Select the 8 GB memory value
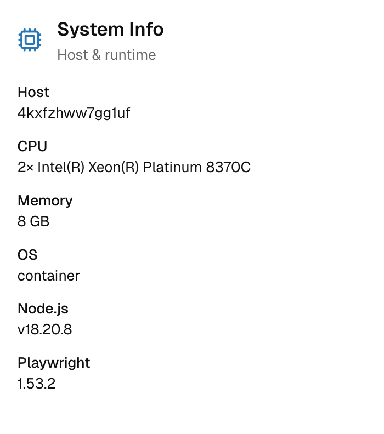Screen dimensions: 384x434 33,221
